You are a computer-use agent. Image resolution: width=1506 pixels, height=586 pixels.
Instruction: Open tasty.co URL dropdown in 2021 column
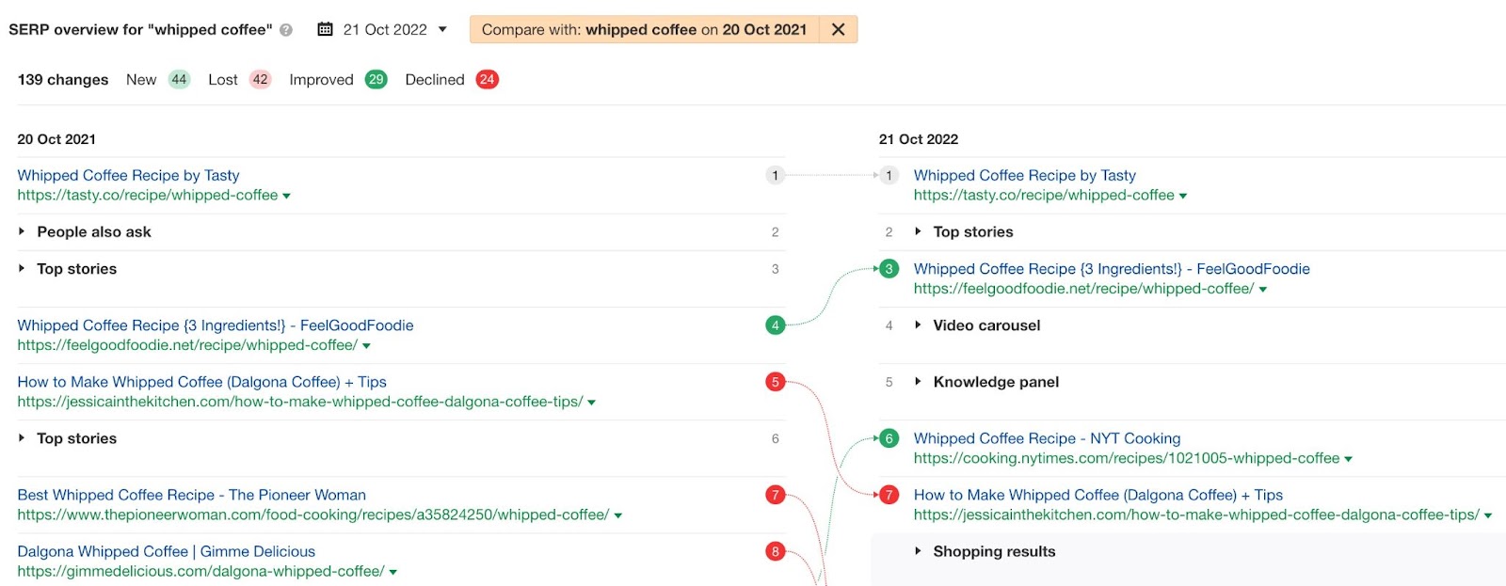point(286,196)
